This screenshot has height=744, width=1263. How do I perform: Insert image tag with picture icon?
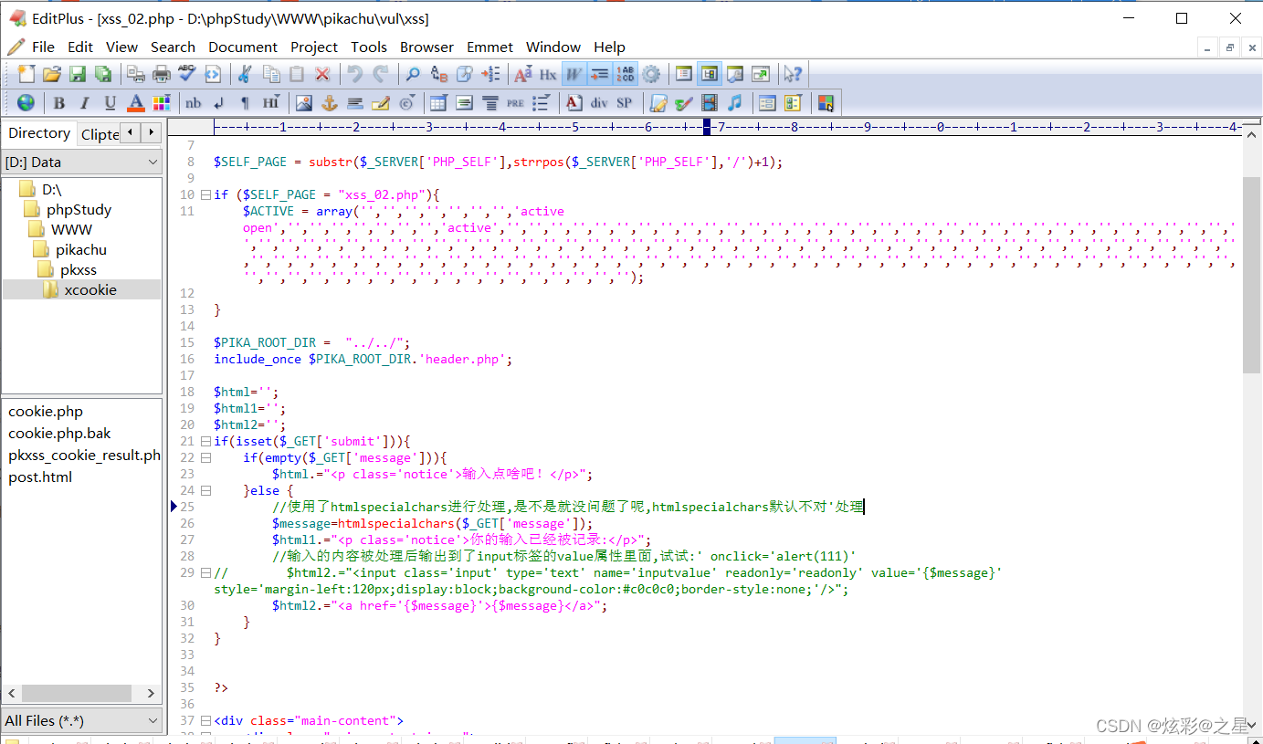[304, 102]
